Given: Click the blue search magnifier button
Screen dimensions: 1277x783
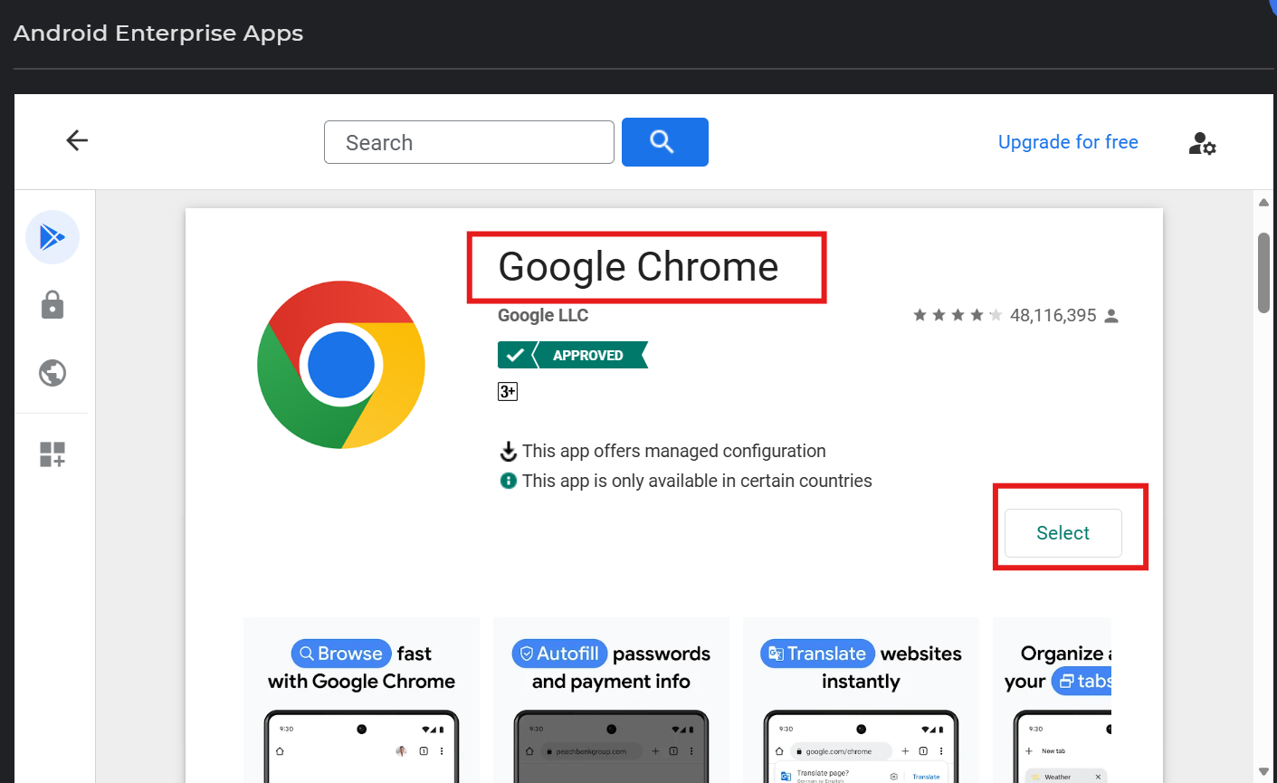Looking at the screenshot, I should tap(664, 142).
